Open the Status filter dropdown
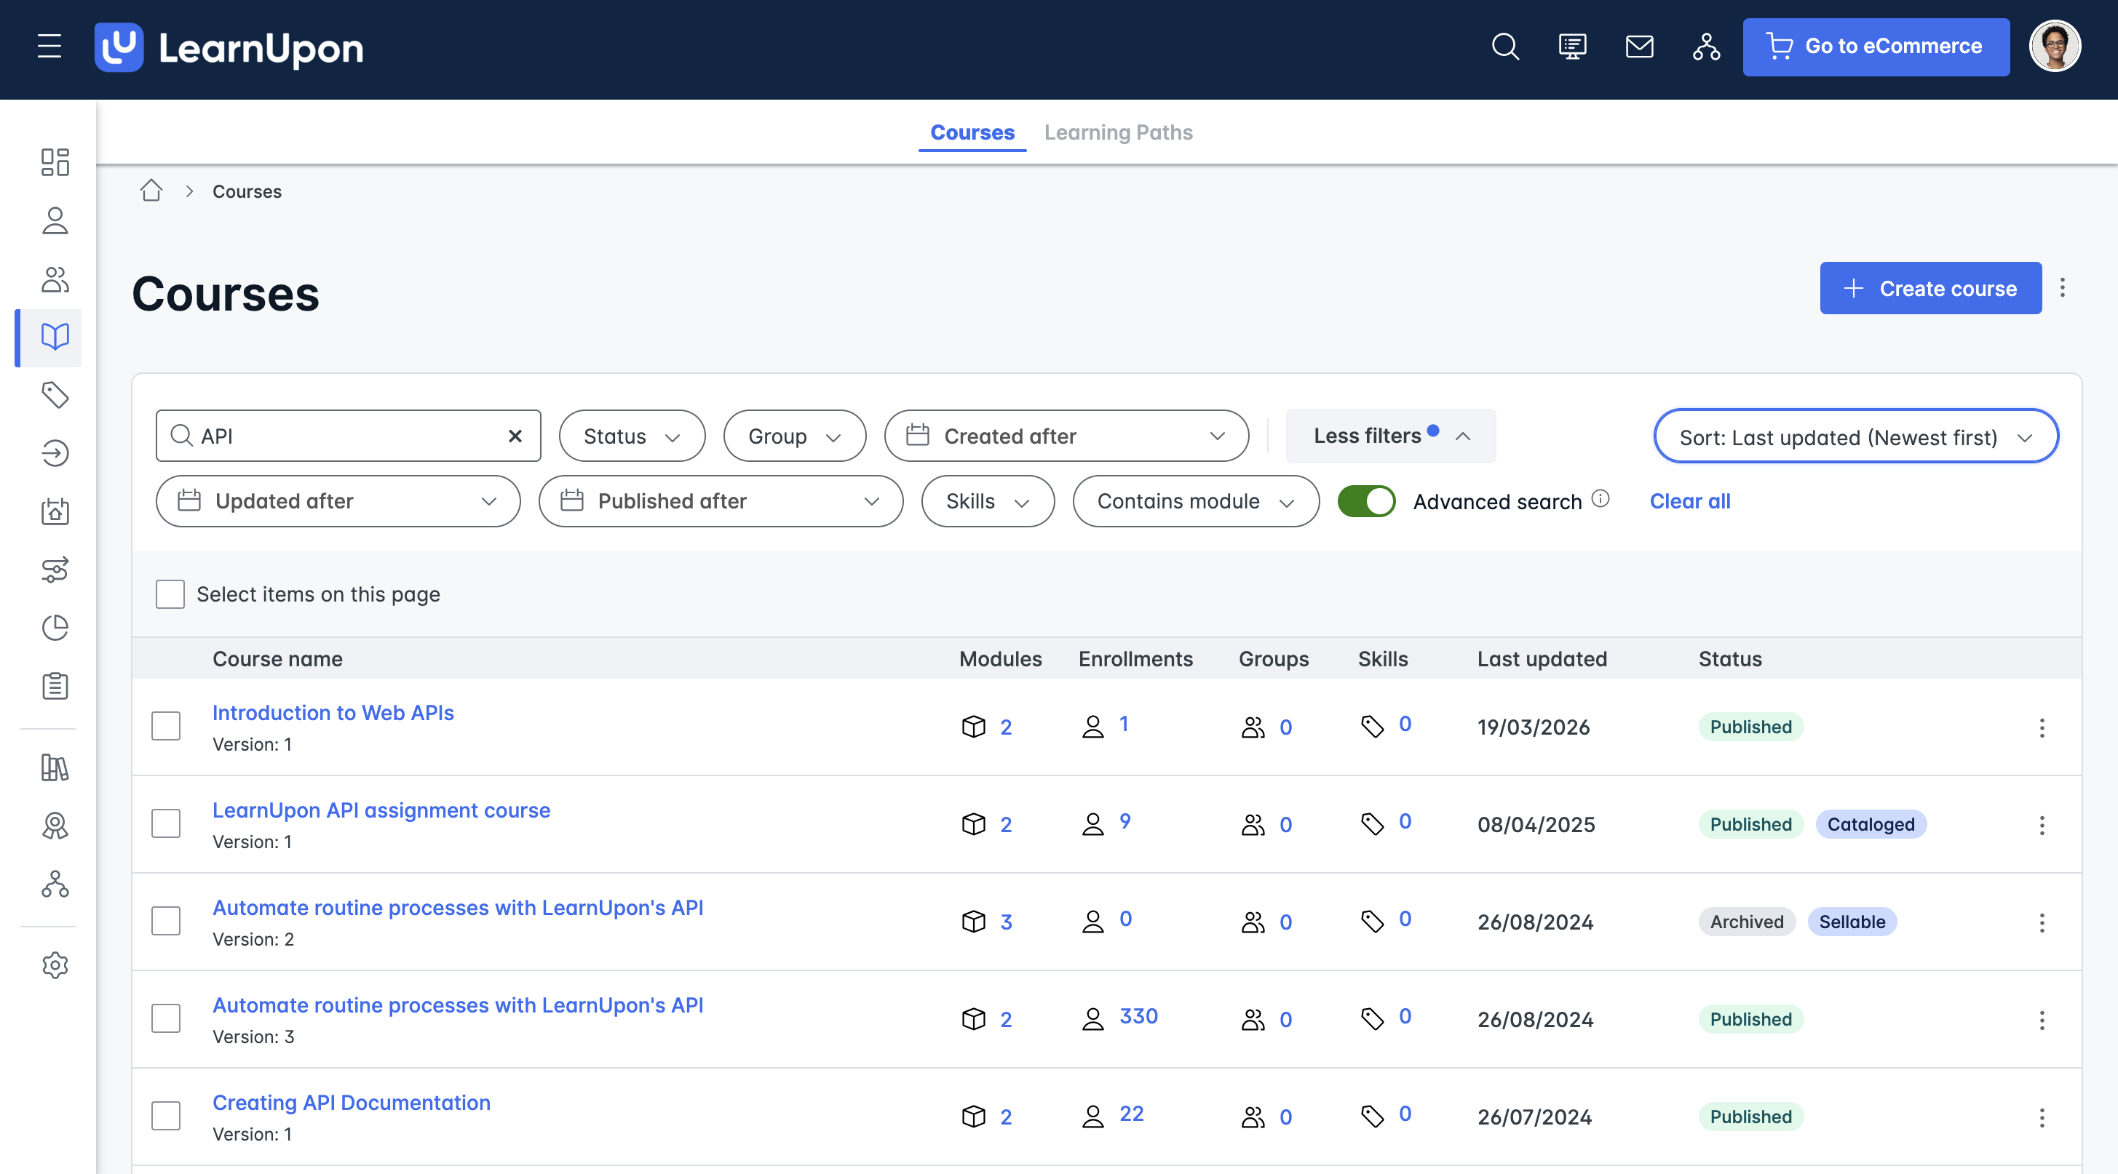Viewport: 2118px width, 1174px height. pyautogui.click(x=632, y=436)
